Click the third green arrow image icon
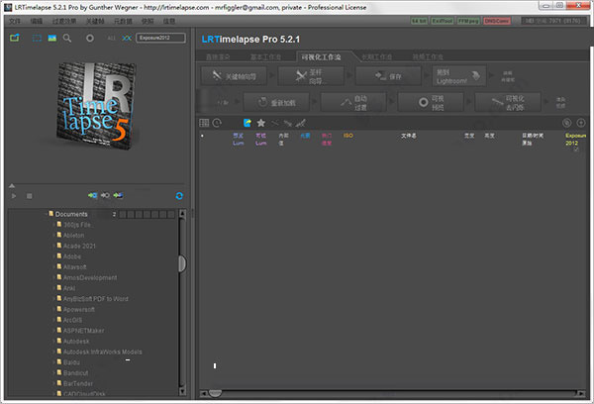Viewport: 594px width, 404px height. [x=118, y=195]
